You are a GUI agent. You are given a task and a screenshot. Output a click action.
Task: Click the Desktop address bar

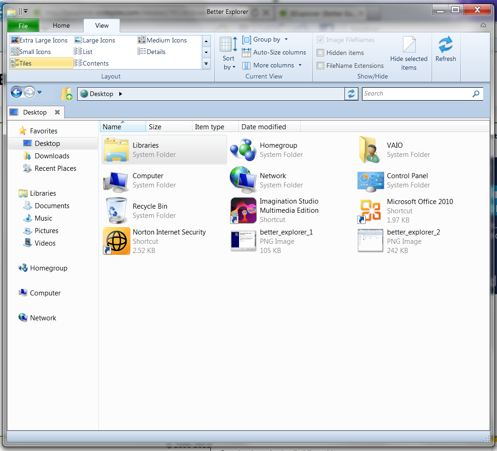pos(211,94)
